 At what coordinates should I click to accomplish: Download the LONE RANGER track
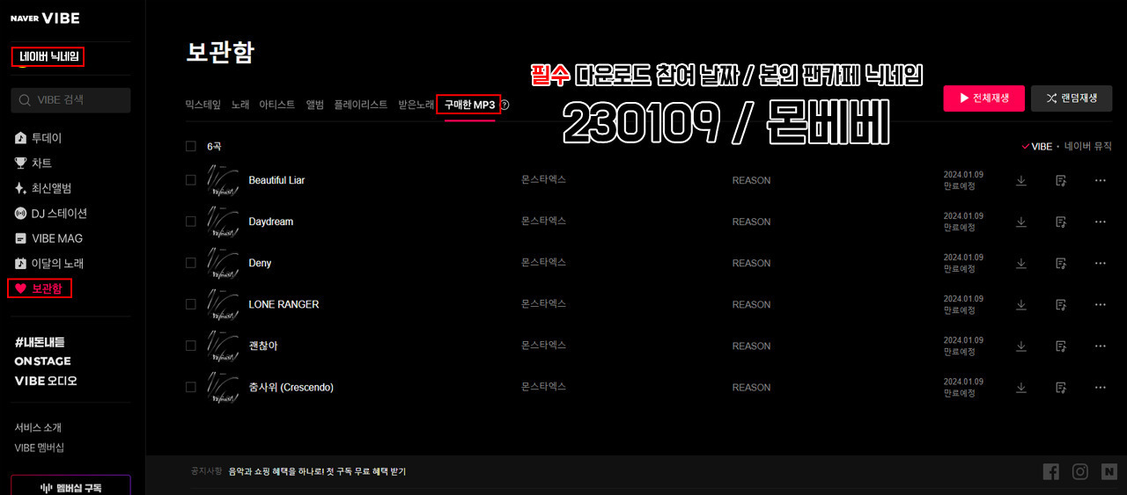(x=1021, y=304)
